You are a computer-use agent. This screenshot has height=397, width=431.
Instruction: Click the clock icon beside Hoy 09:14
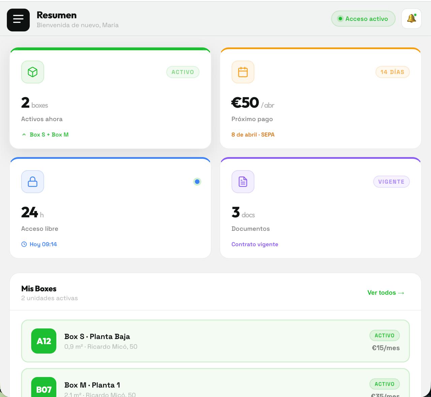[x=24, y=244]
